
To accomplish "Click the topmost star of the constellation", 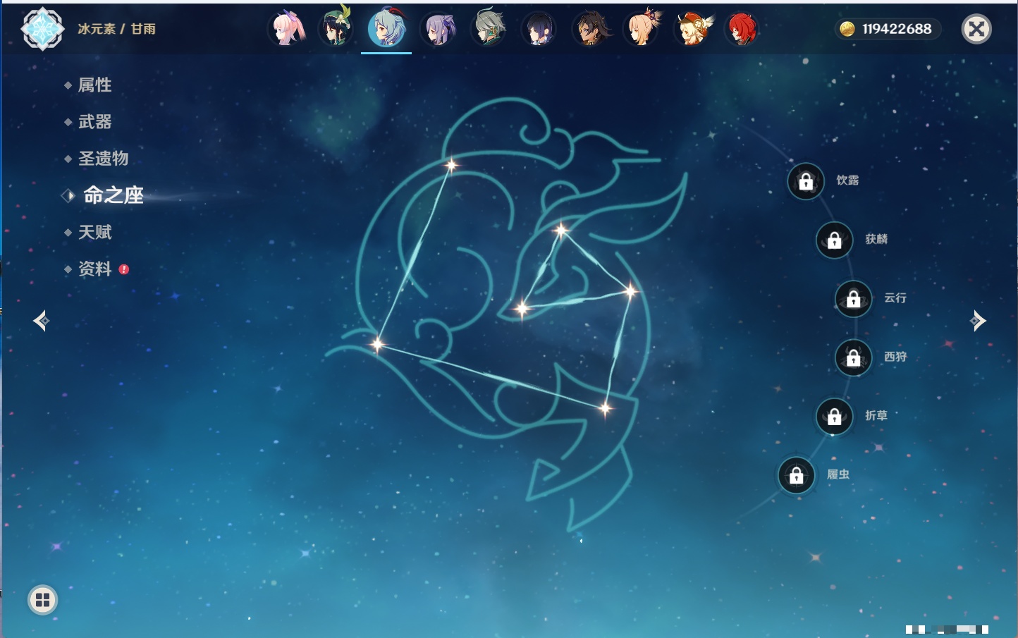I will click(451, 166).
